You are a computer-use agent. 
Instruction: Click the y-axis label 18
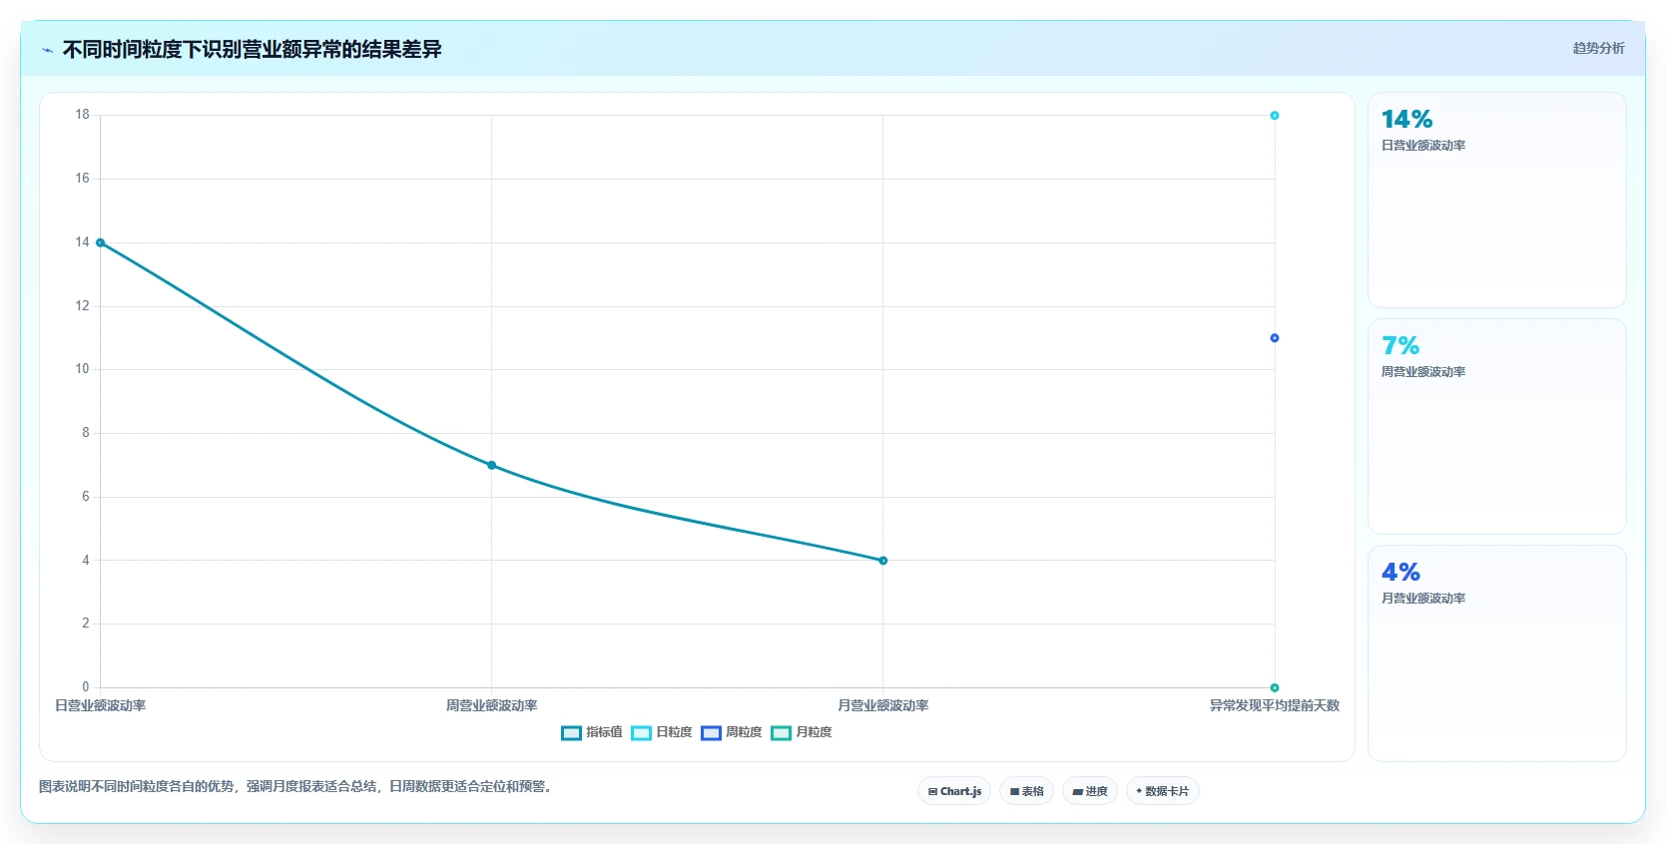tap(82, 115)
